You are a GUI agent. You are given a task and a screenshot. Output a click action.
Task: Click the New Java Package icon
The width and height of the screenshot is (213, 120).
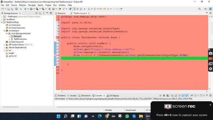[50, 9]
